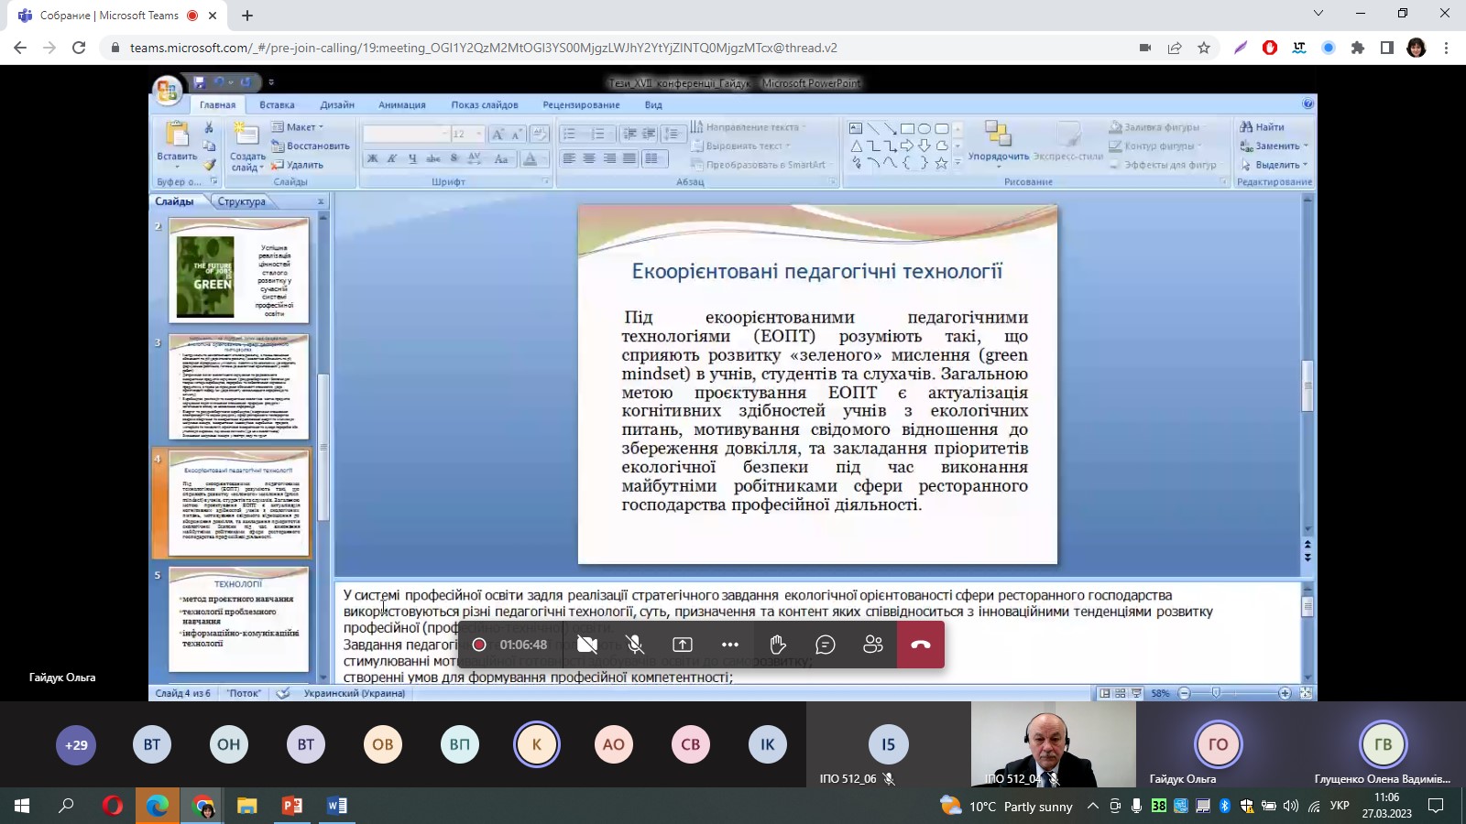
Task: Open the meeting chat panel
Action: 826,645
